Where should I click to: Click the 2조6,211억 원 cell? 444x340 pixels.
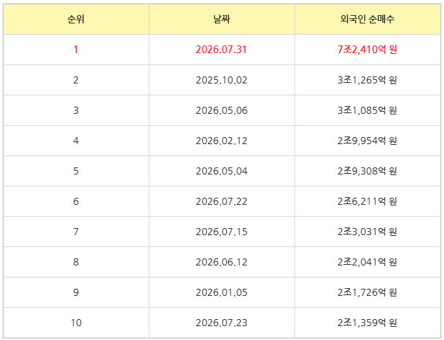coord(367,202)
